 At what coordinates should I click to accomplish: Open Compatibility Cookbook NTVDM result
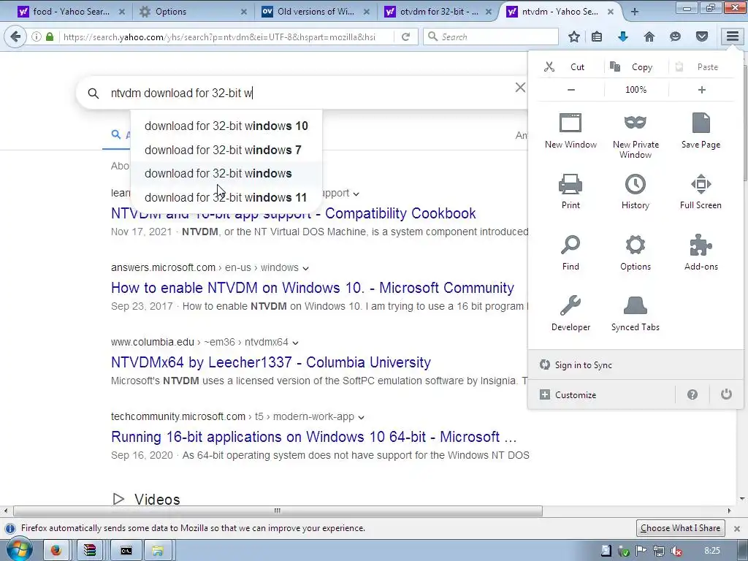tap(293, 213)
